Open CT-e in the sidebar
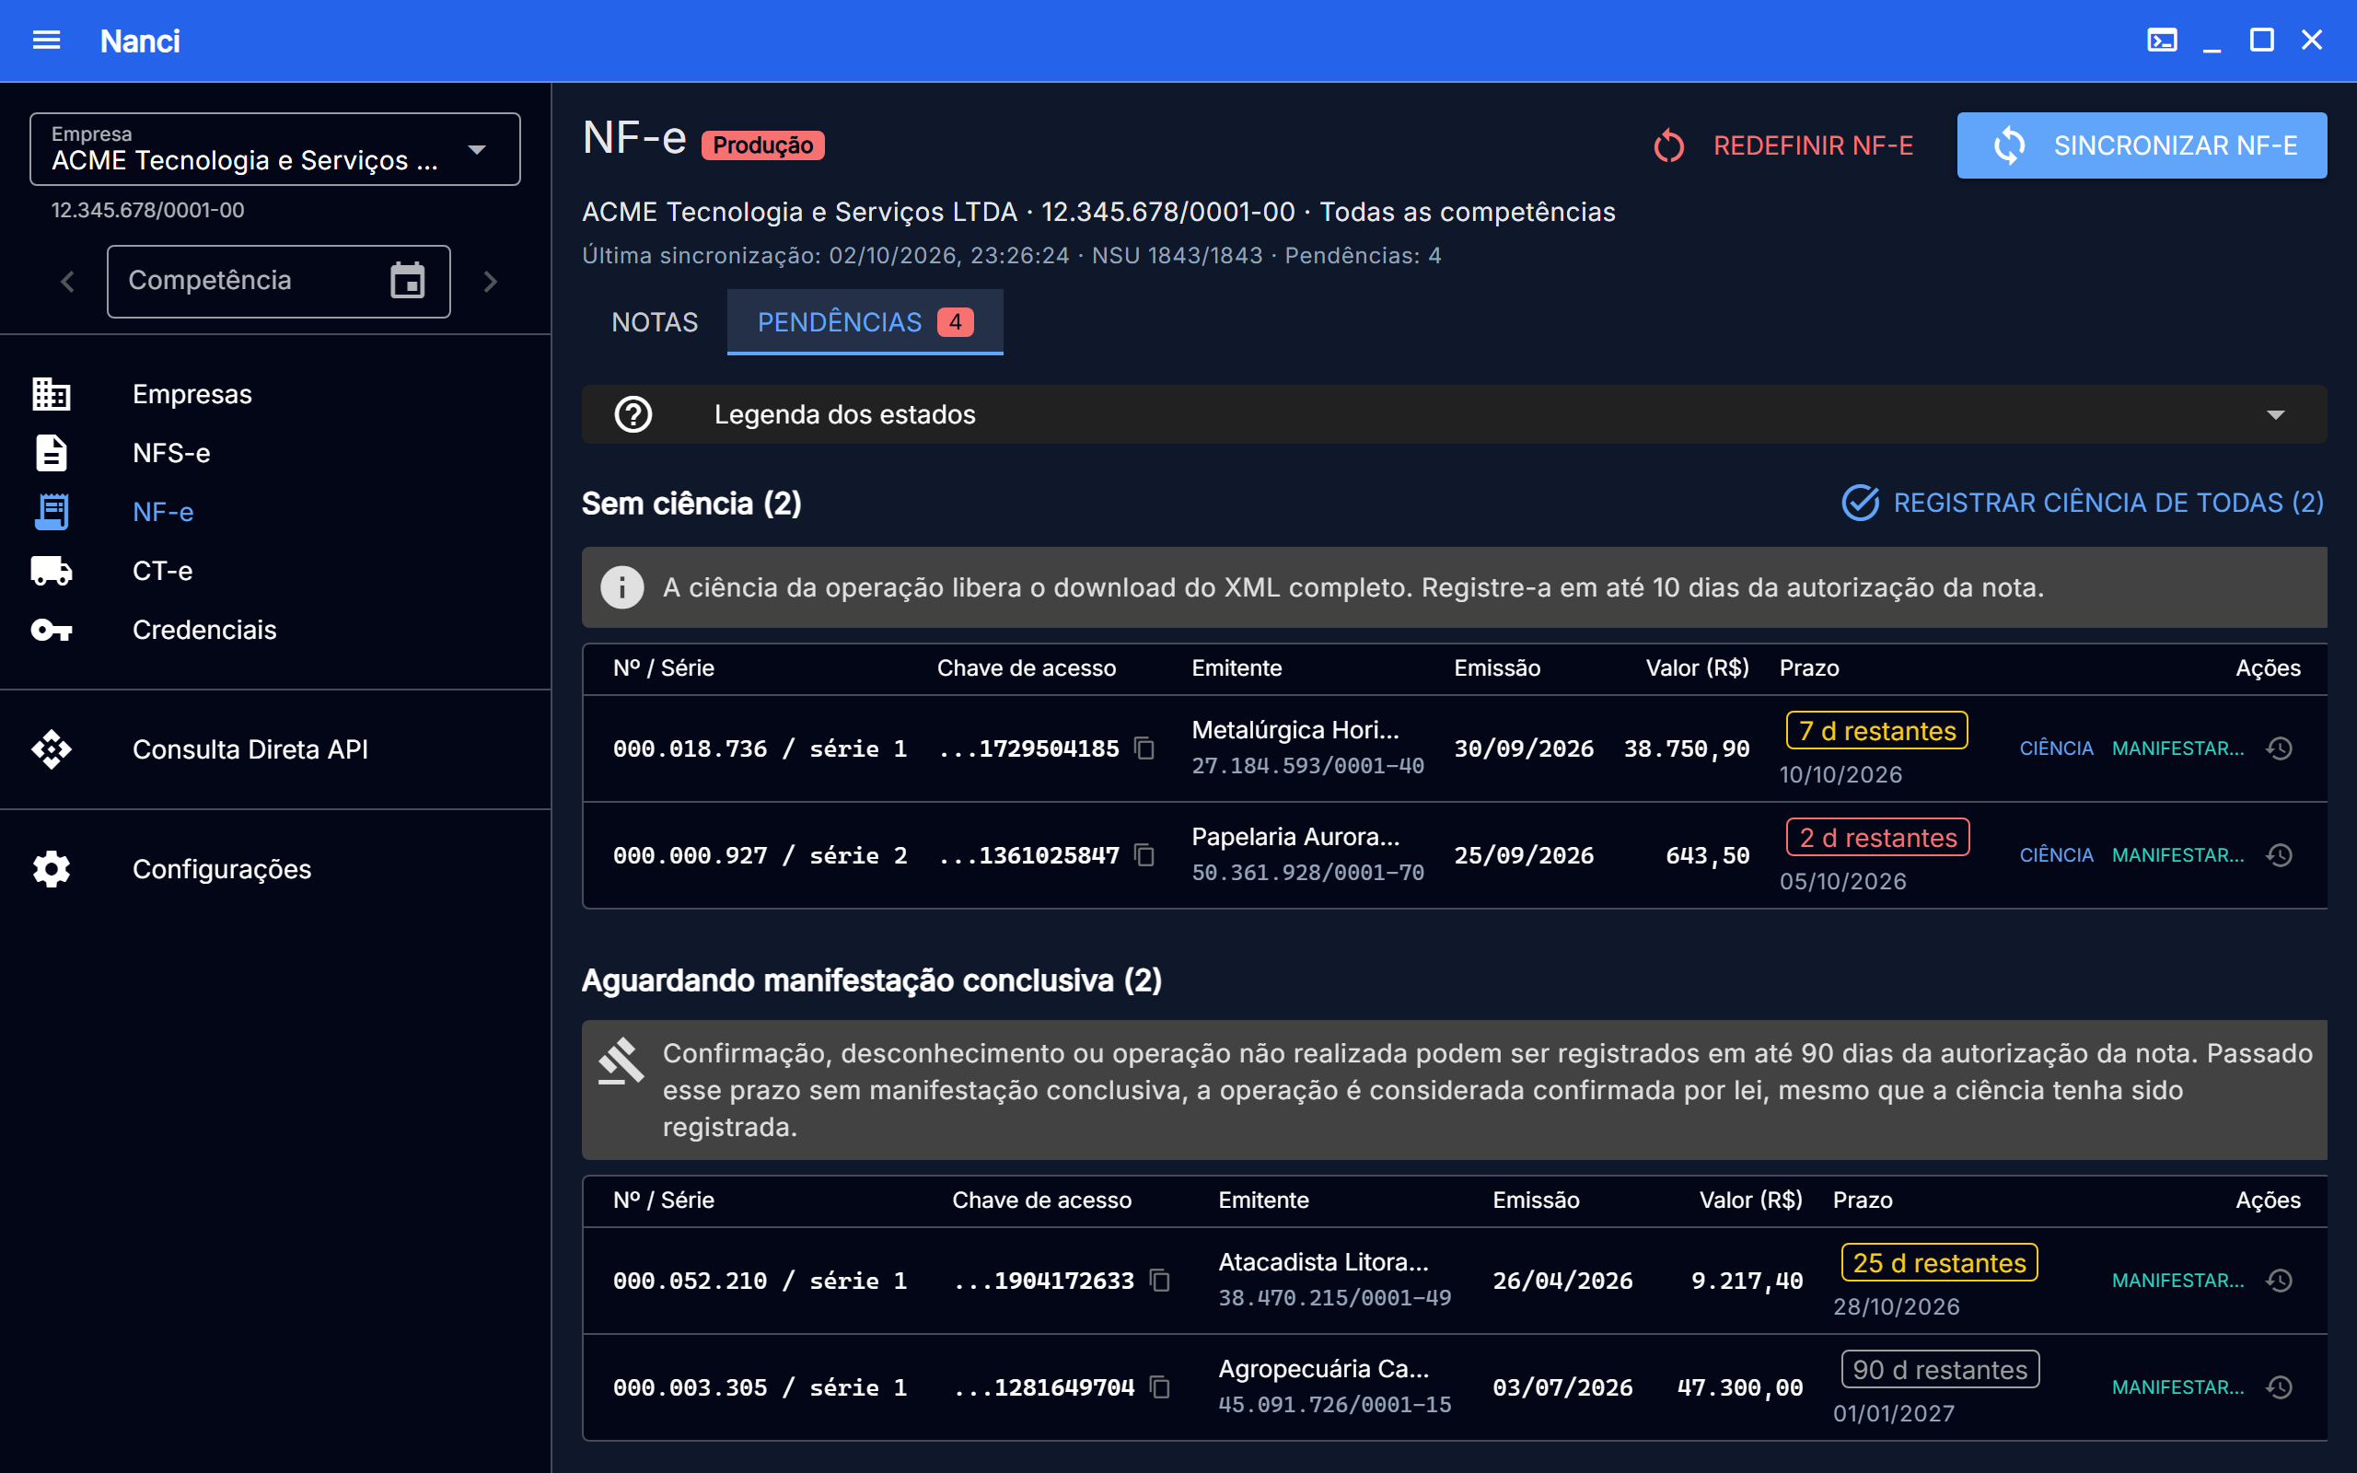 275,571
